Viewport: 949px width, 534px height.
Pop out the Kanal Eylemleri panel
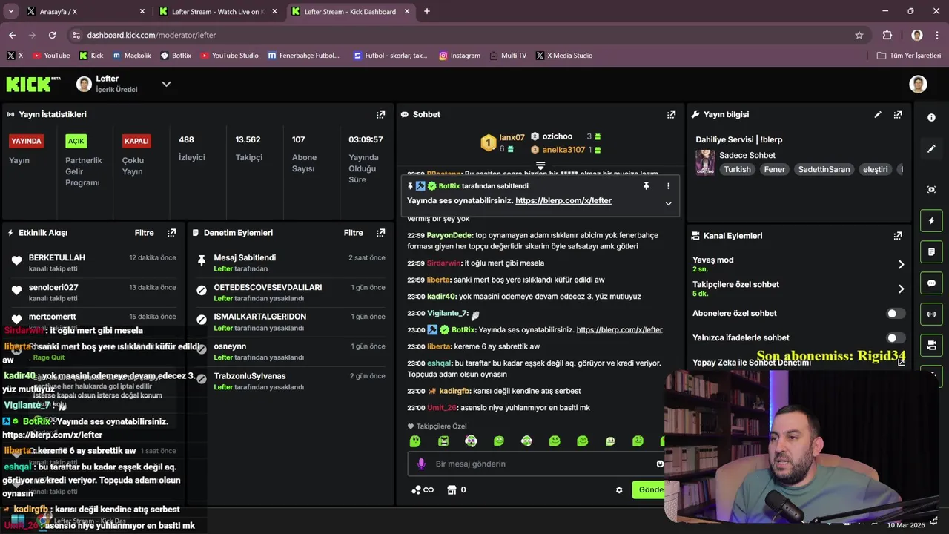(898, 236)
